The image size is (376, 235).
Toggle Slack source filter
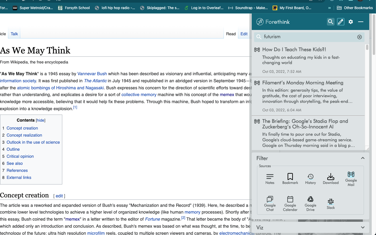tap(331, 204)
